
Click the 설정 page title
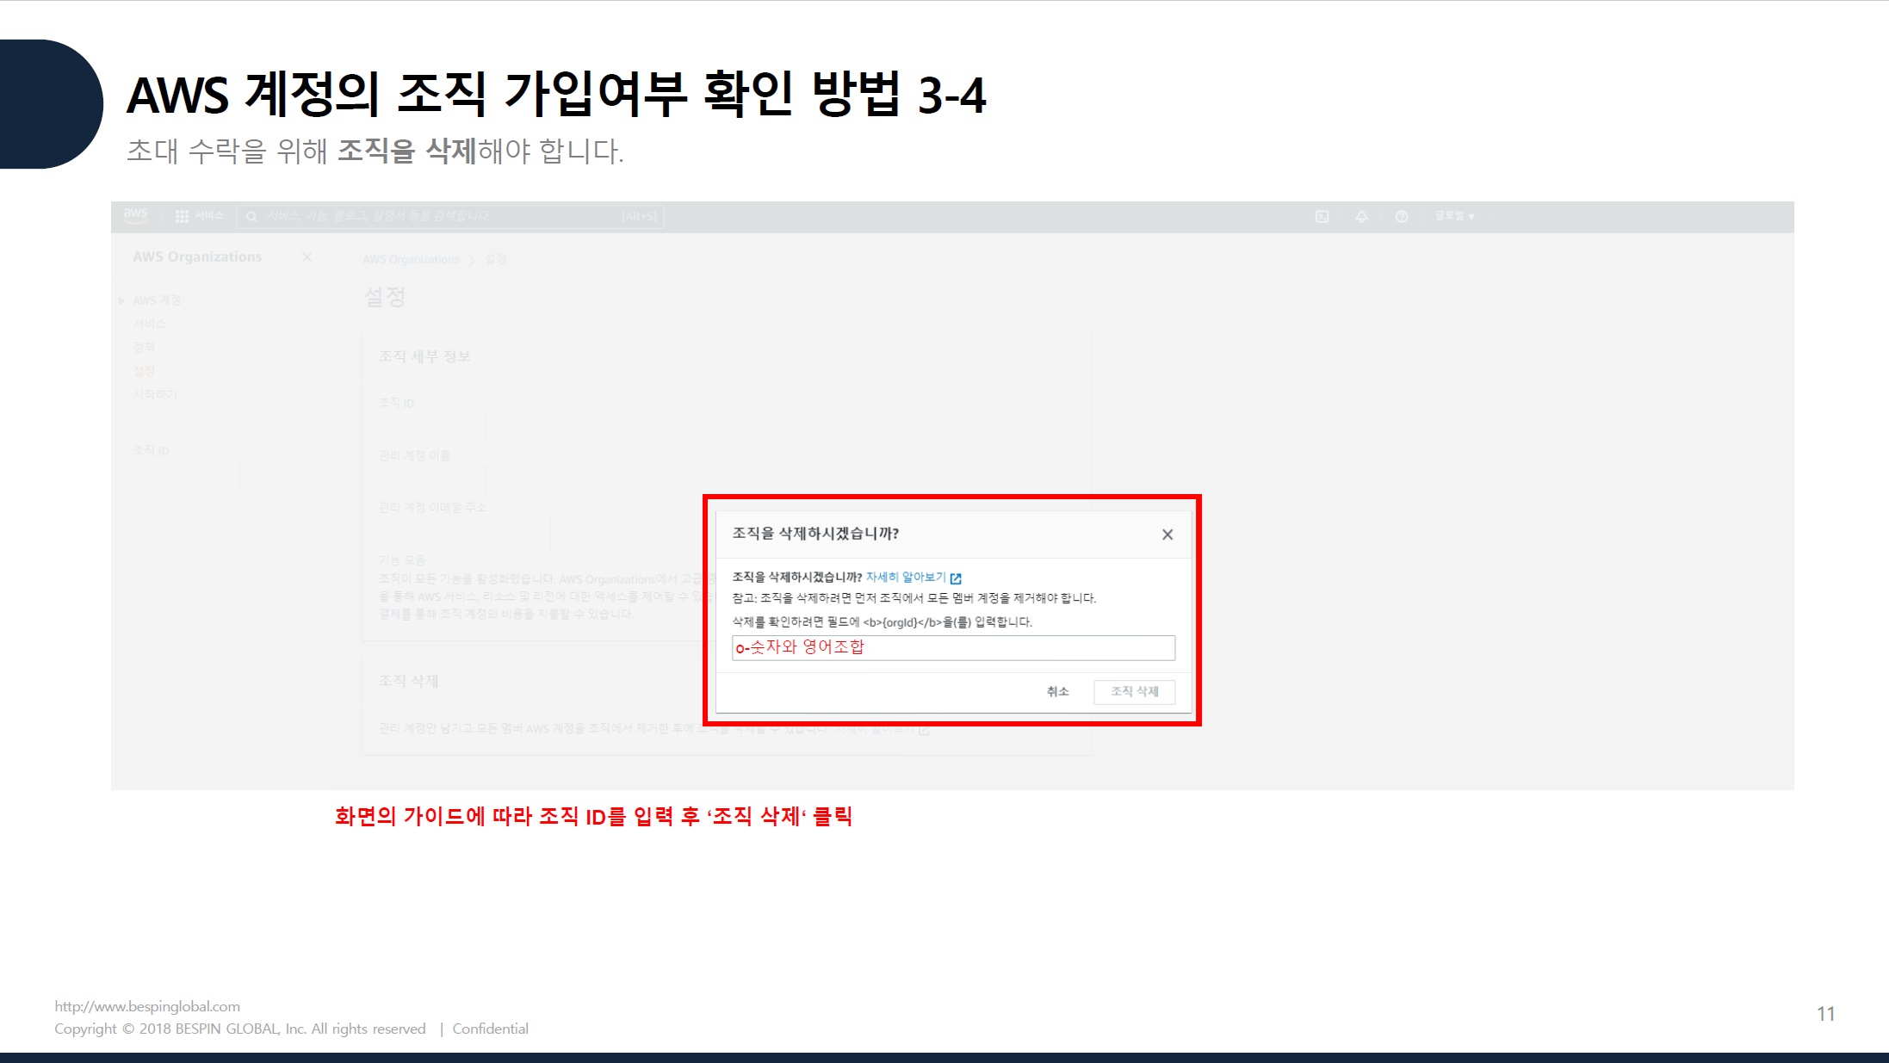[x=384, y=297]
